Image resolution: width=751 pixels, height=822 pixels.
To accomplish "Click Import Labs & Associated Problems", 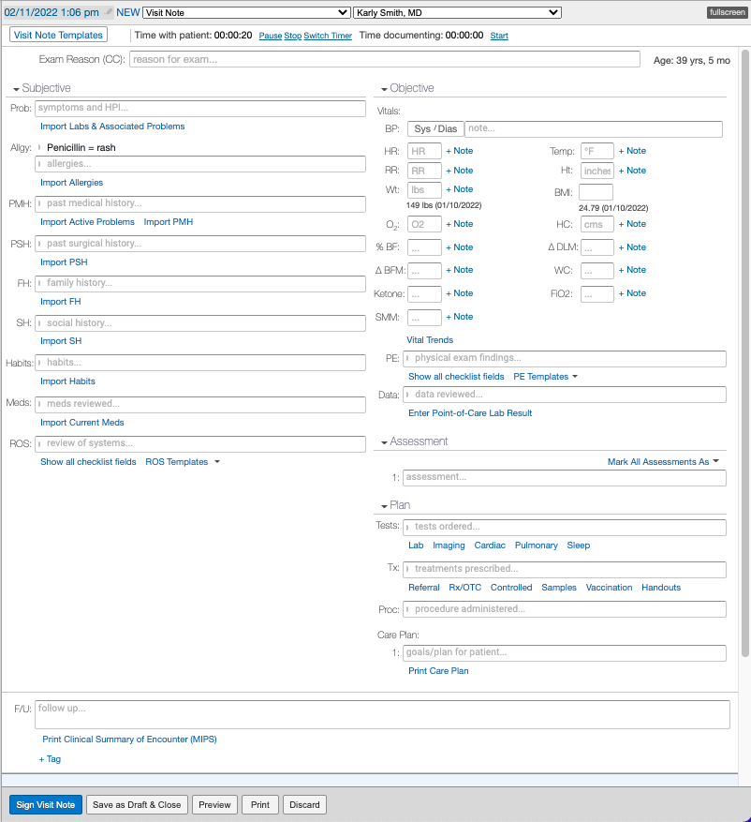I will [x=112, y=127].
